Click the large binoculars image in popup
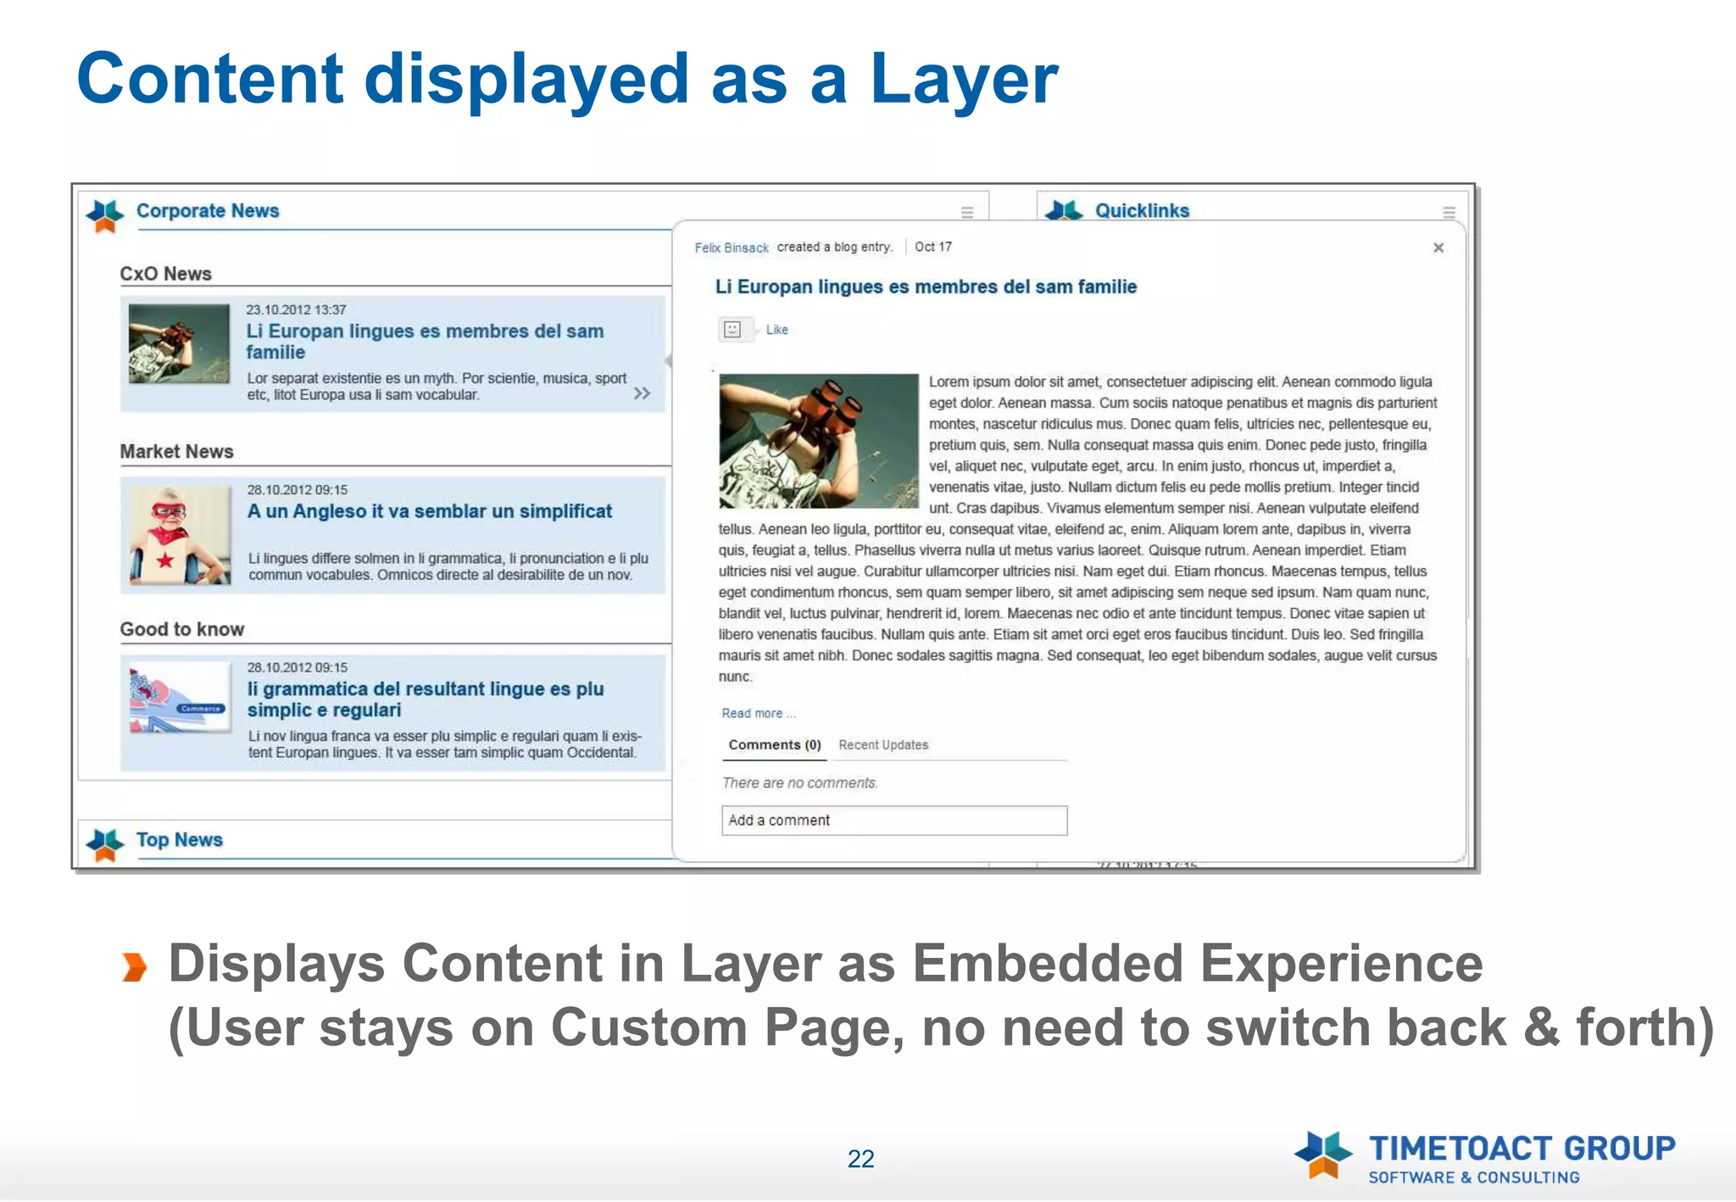This screenshot has height=1202, width=1736. (x=819, y=441)
